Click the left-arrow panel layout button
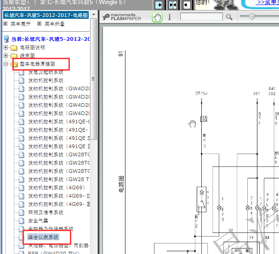The height and width of the screenshot is (254, 279). coord(187,5)
